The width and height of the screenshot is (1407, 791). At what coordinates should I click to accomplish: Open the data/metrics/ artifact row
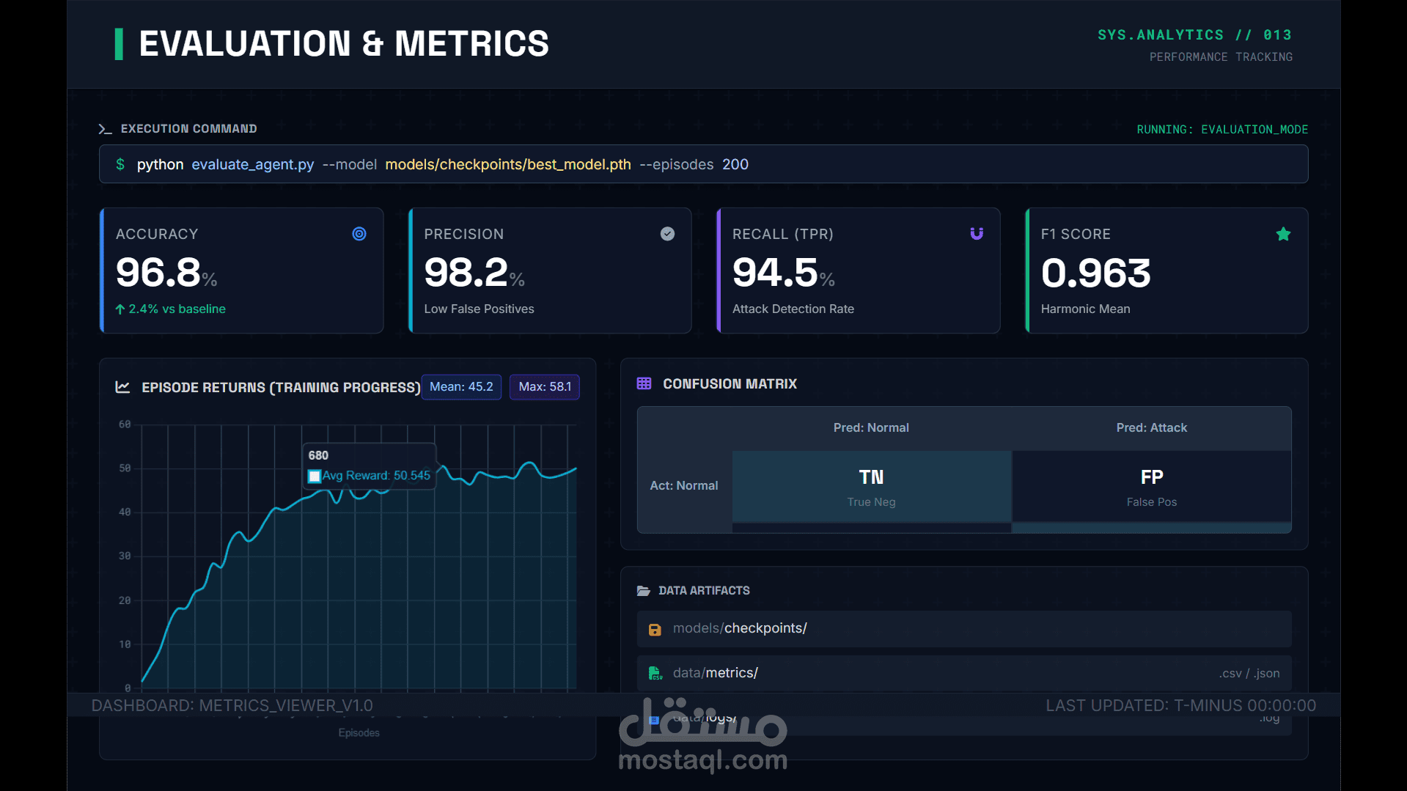(x=964, y=673)
